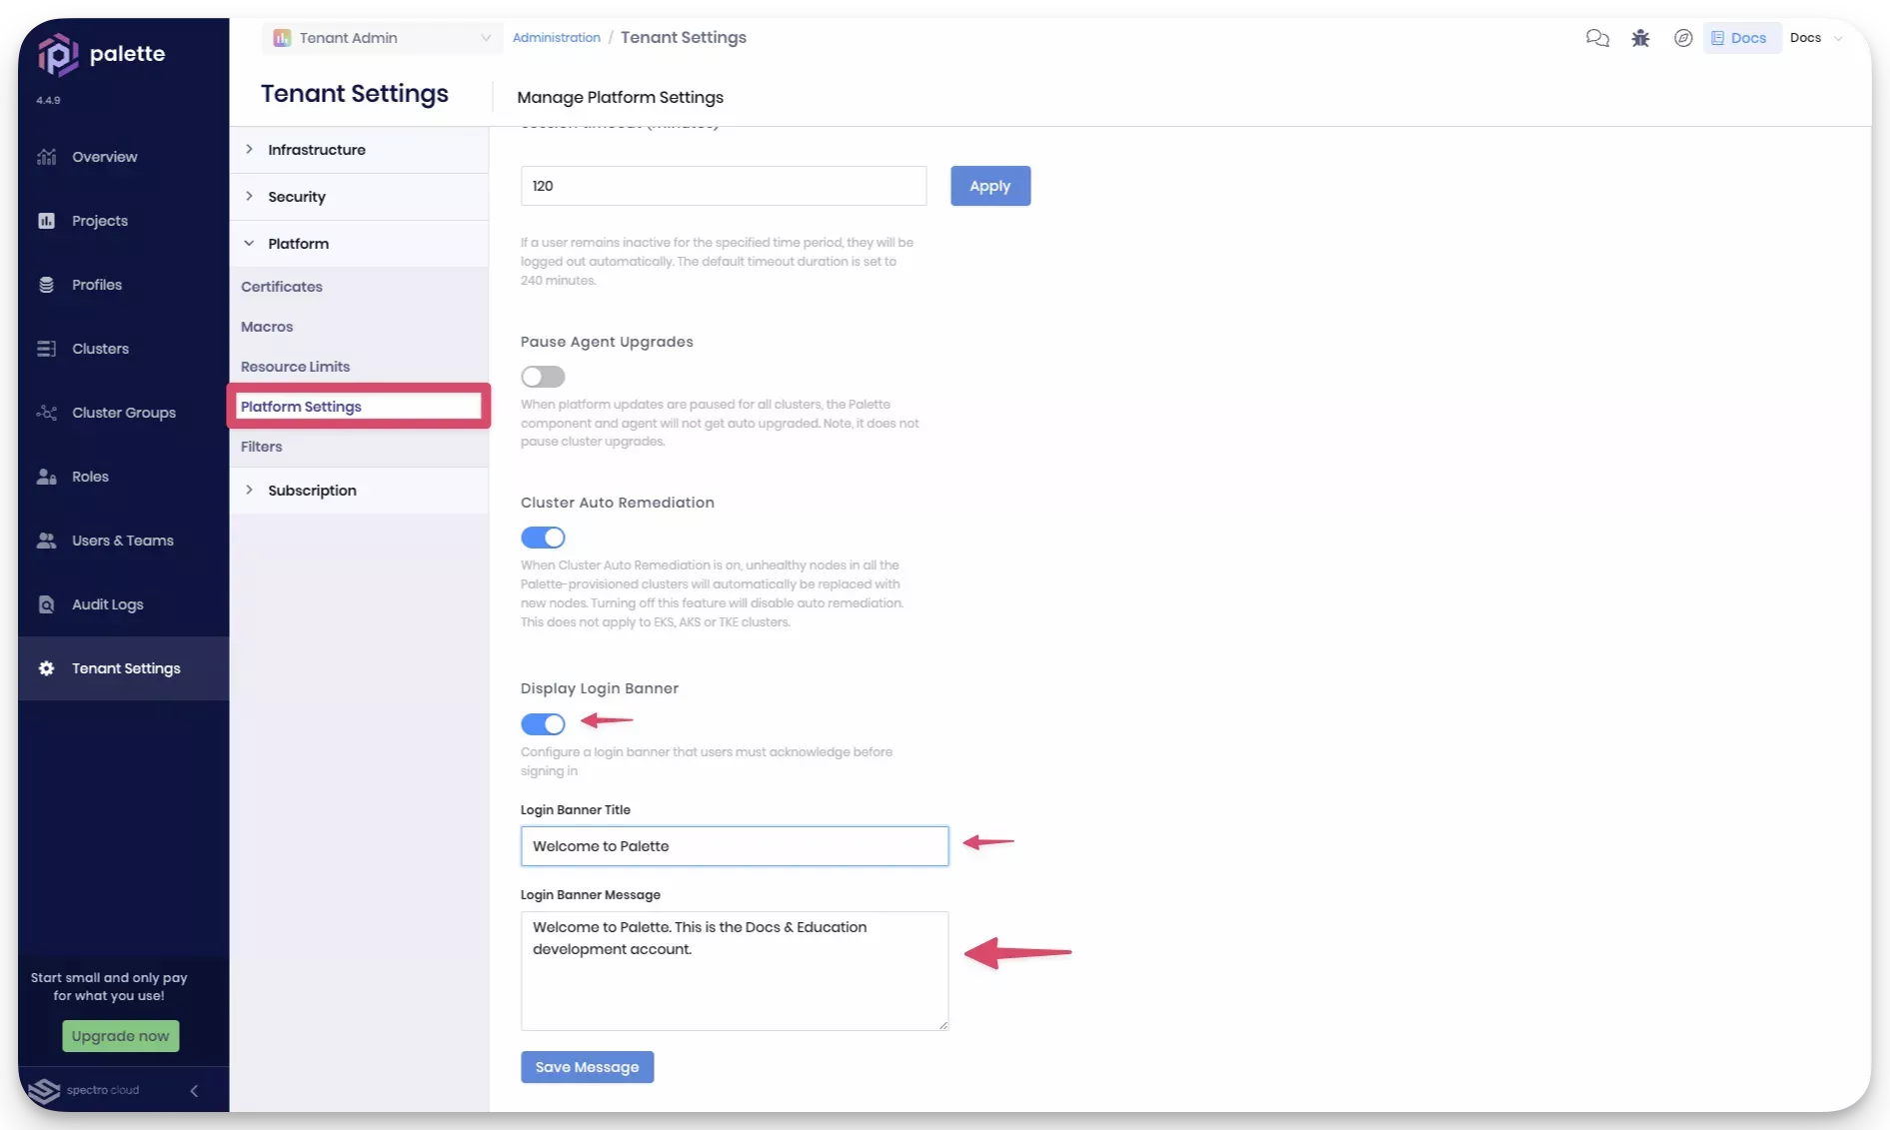Open the Profiles section

(97, 285)
